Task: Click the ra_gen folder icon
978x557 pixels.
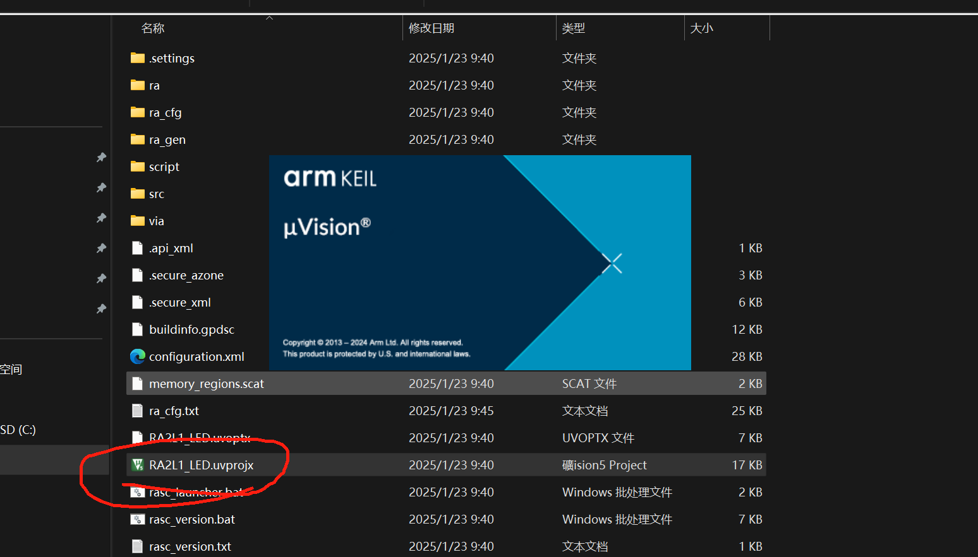Action: pos(137,139)
